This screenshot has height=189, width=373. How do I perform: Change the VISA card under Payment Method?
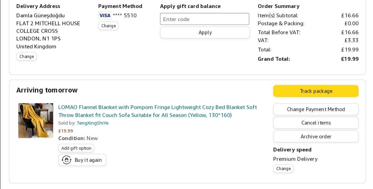click(108, 26)
